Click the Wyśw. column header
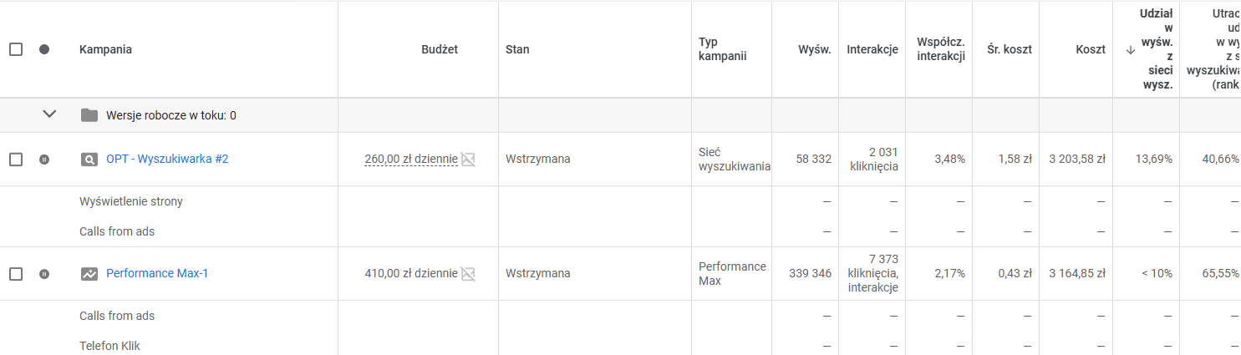Screen dimensions: 1241x355 815,49
